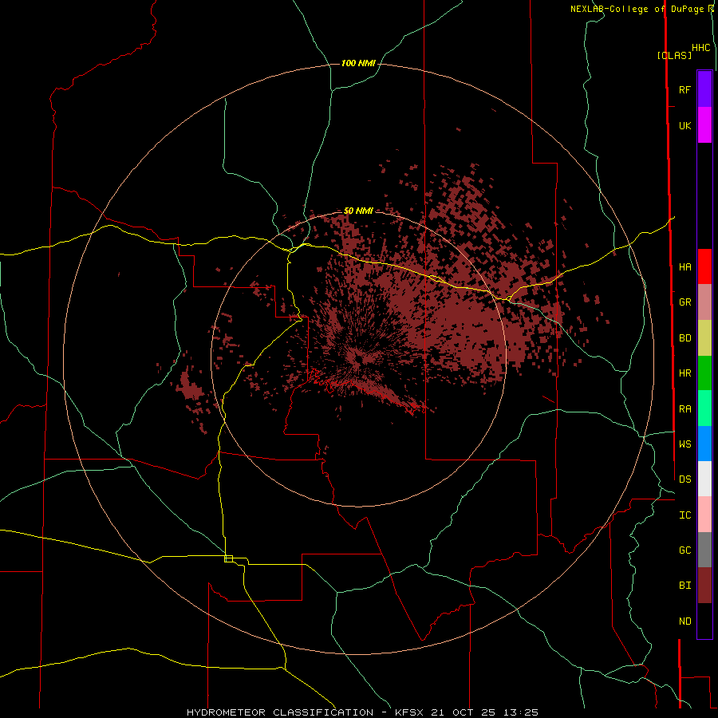
Task: Click the 100 NMI range ring label
Action: pyautogui.click(x=358, y=63)
